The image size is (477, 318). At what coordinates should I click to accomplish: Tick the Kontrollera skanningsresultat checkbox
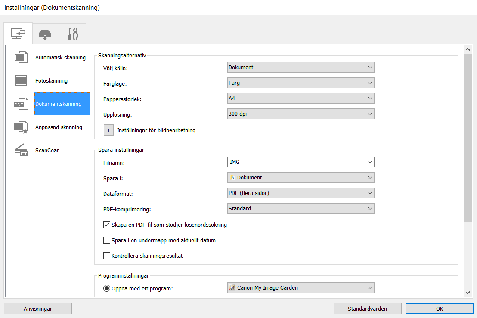[x=107, y=256]
